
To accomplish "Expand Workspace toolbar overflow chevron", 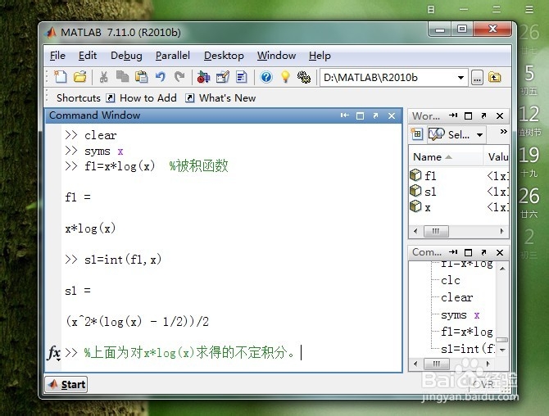I will [503, 132].
